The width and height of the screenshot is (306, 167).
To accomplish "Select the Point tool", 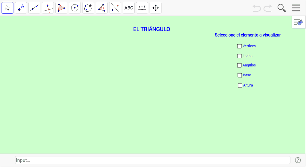I will coord(21,8).
